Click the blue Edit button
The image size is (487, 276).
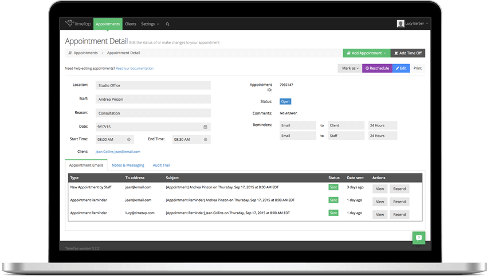(x=401, y=68)
